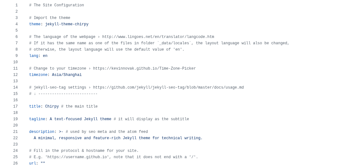
Task: Click the 'Asia/Shanghai' timezone value
Action: (x=67, y=75)
